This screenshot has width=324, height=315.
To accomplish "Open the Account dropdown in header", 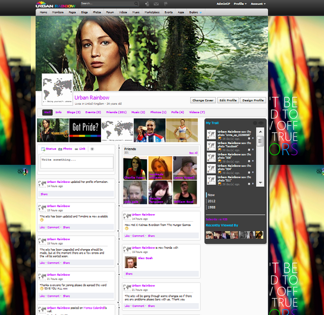I will pos(258,4).
